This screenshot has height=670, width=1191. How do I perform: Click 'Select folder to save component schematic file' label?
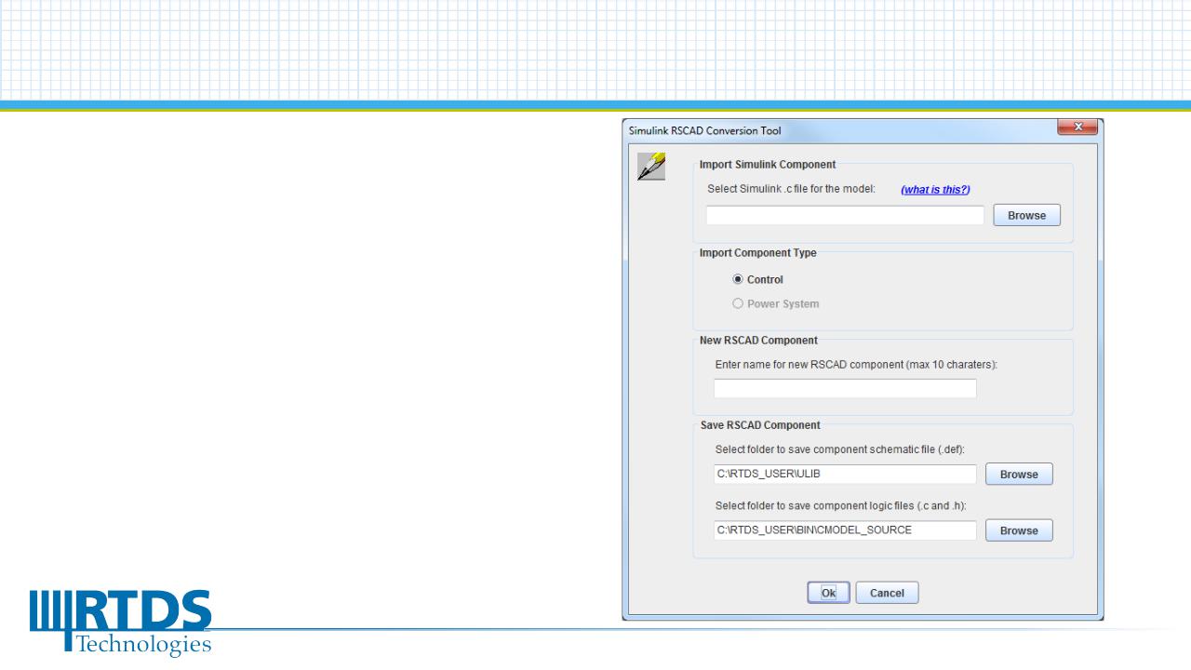840,450
